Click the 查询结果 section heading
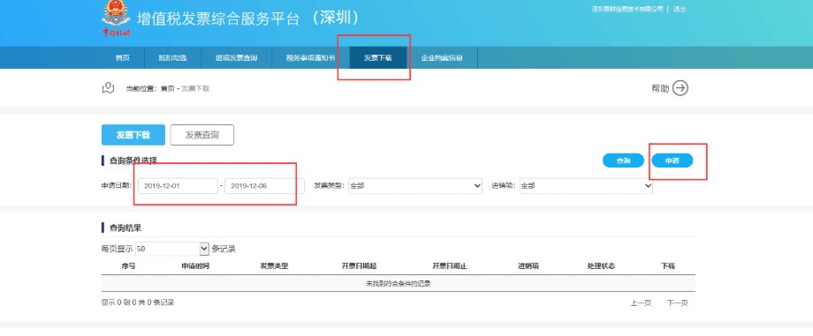Viewport: 813px width, 336px height. [x=125, y=228]
